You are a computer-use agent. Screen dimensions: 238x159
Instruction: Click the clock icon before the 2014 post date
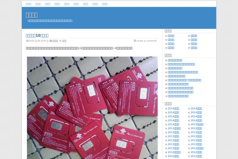pyautogui.click(x=27, y=41)
